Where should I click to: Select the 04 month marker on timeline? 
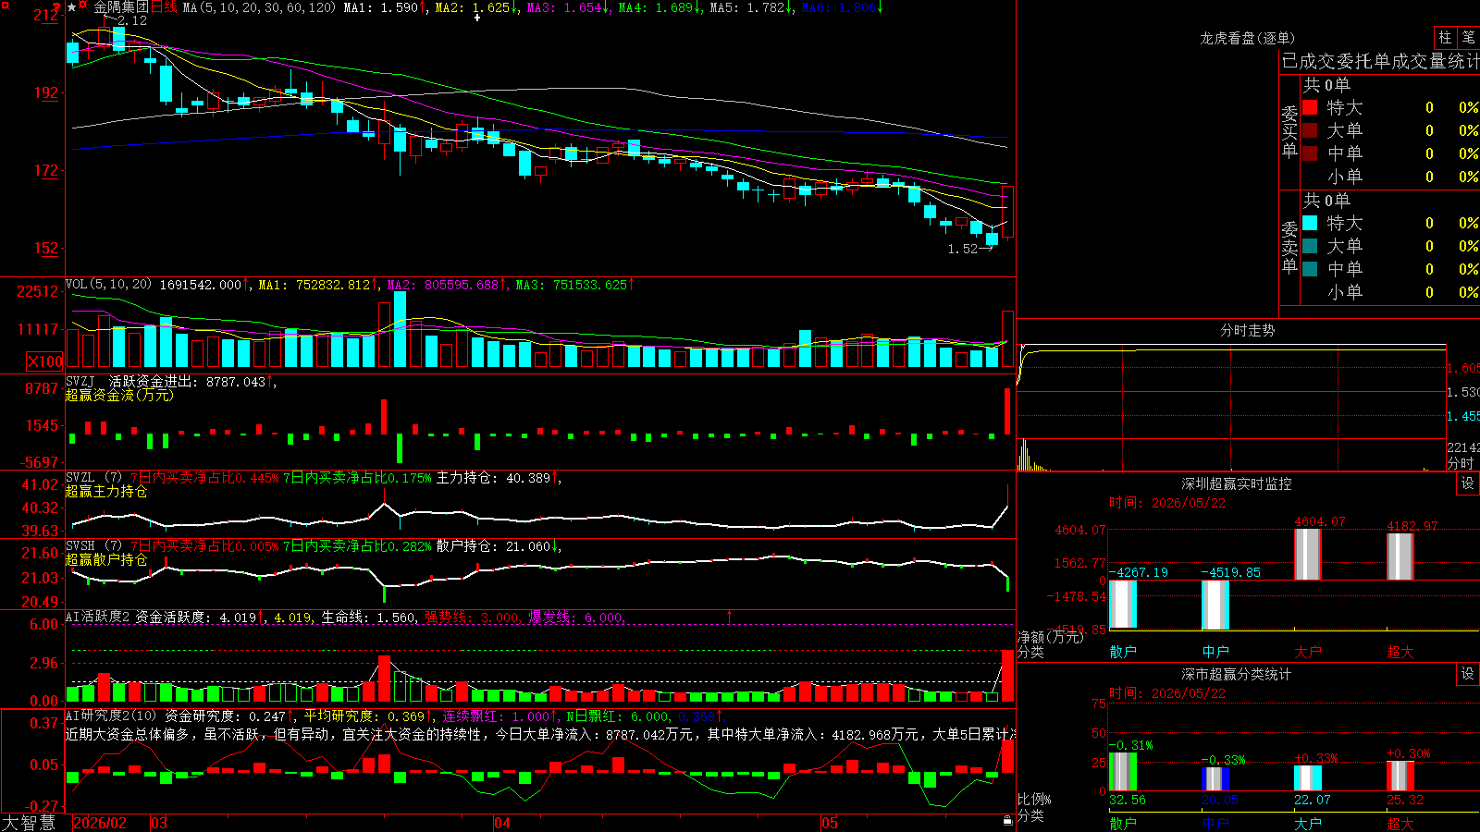[502, 823]
